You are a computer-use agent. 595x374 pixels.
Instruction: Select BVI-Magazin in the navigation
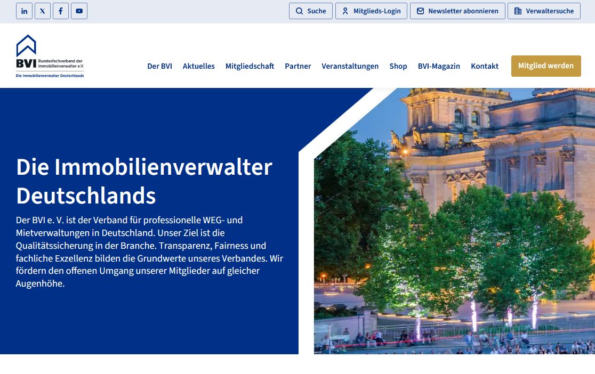[x=439, y=66]
